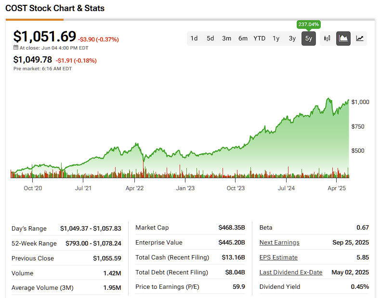
Task: Click the Oct '20 axis label
Action: (33, 188)
